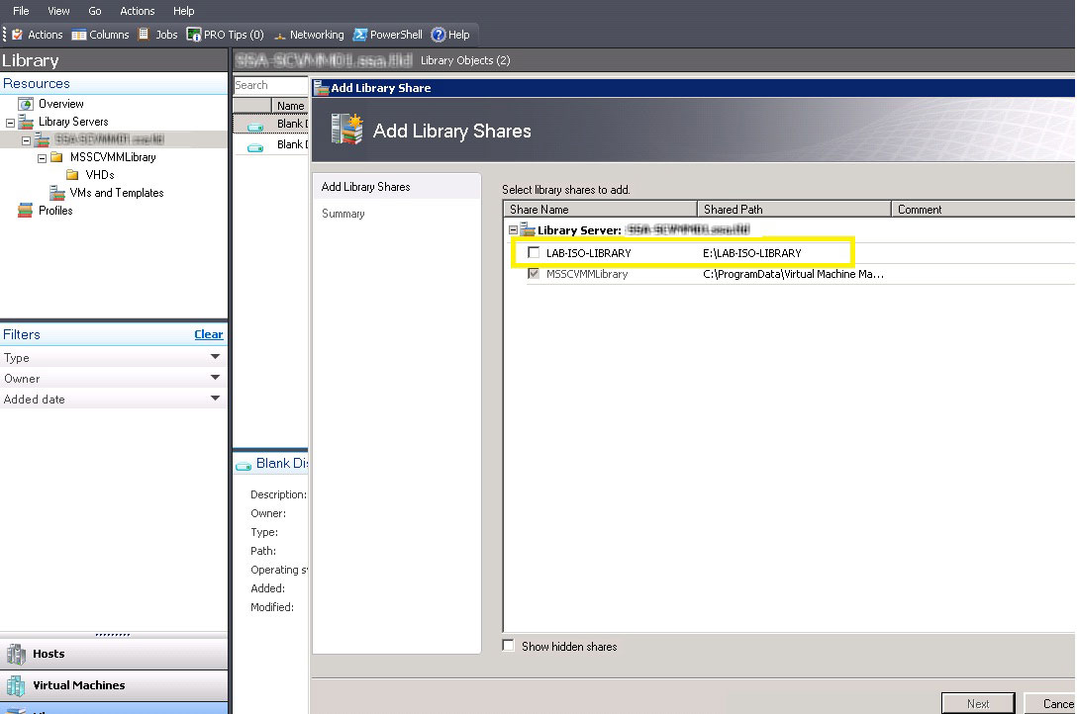Screen dimensions: 1077x714
Task: Click the Next button
Action: click(x=978, y=704)
